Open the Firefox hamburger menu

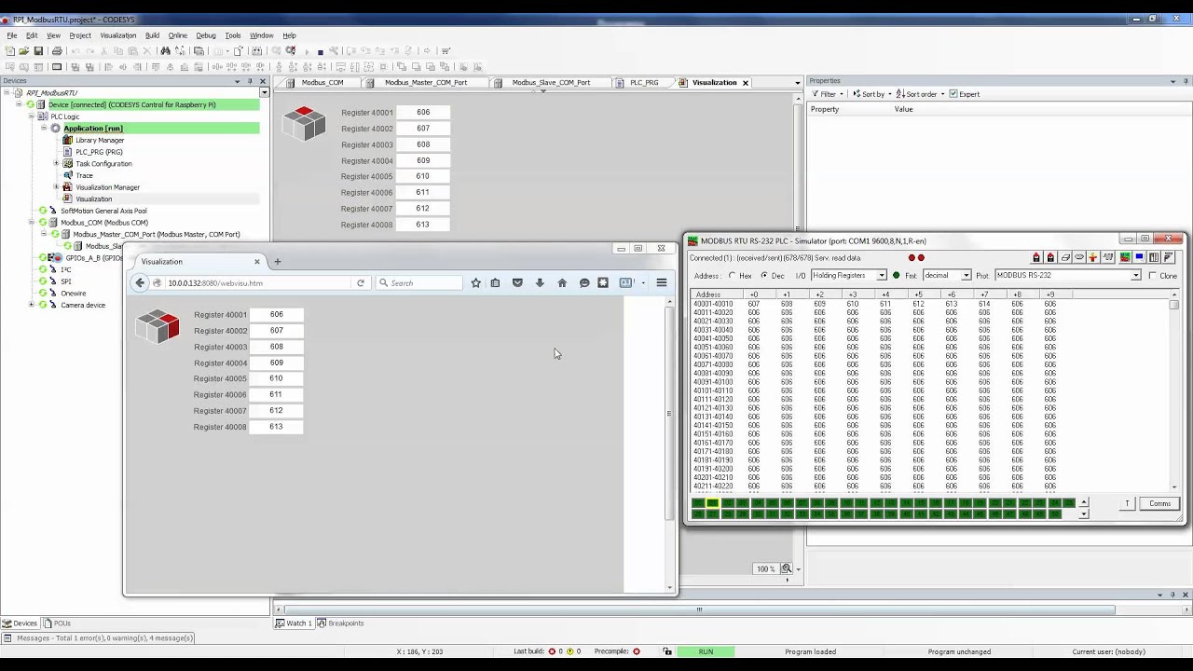click(x=662, y=282)
